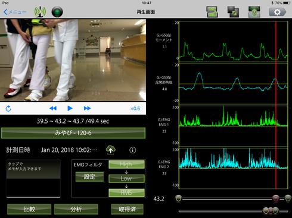Tap the 10:47 clock in status bar

click(x=147, y=3)
